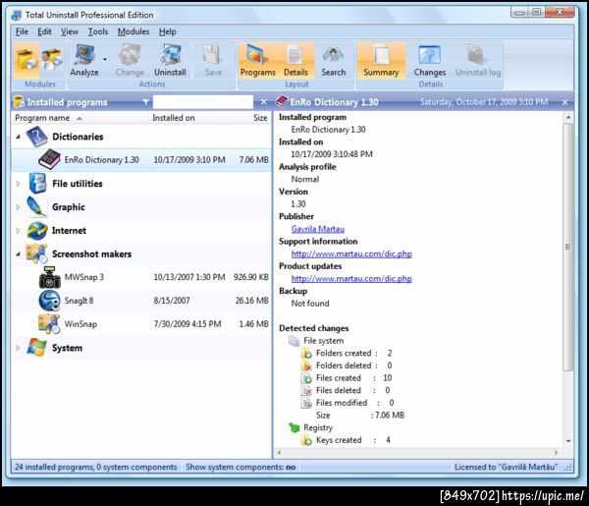Click the Change action icon
Screen dimensions: 589x506
[130, 60]
